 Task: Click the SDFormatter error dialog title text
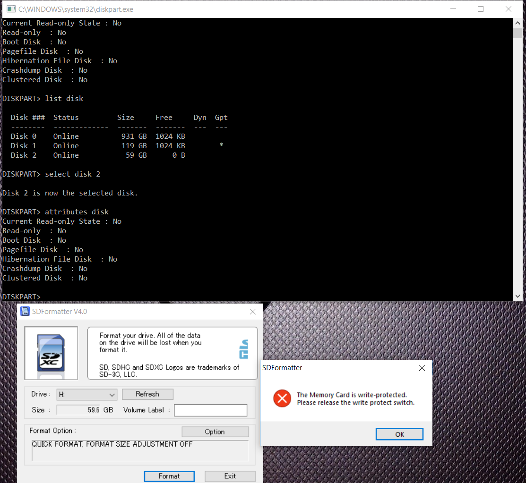point(282,368)
